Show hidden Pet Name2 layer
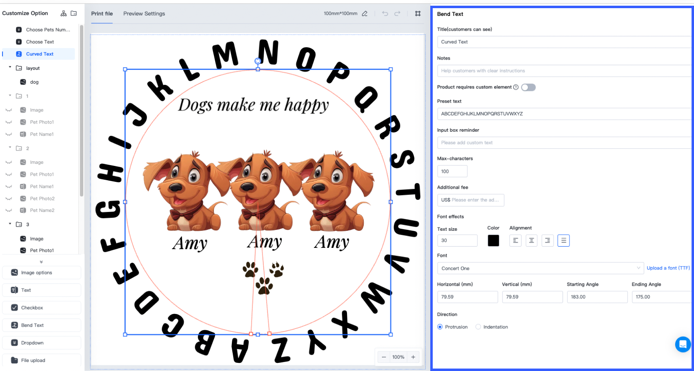 point(9,211)
